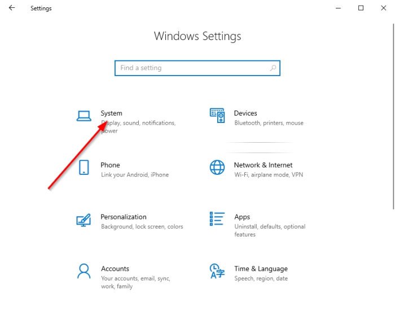
Task: Click the magnifier icon in search box
Action: pos(273,68)
